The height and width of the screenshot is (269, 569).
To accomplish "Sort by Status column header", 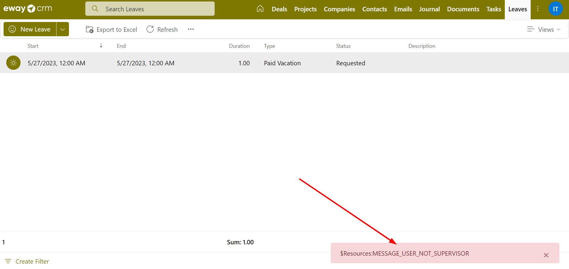I will pos(343,46).
